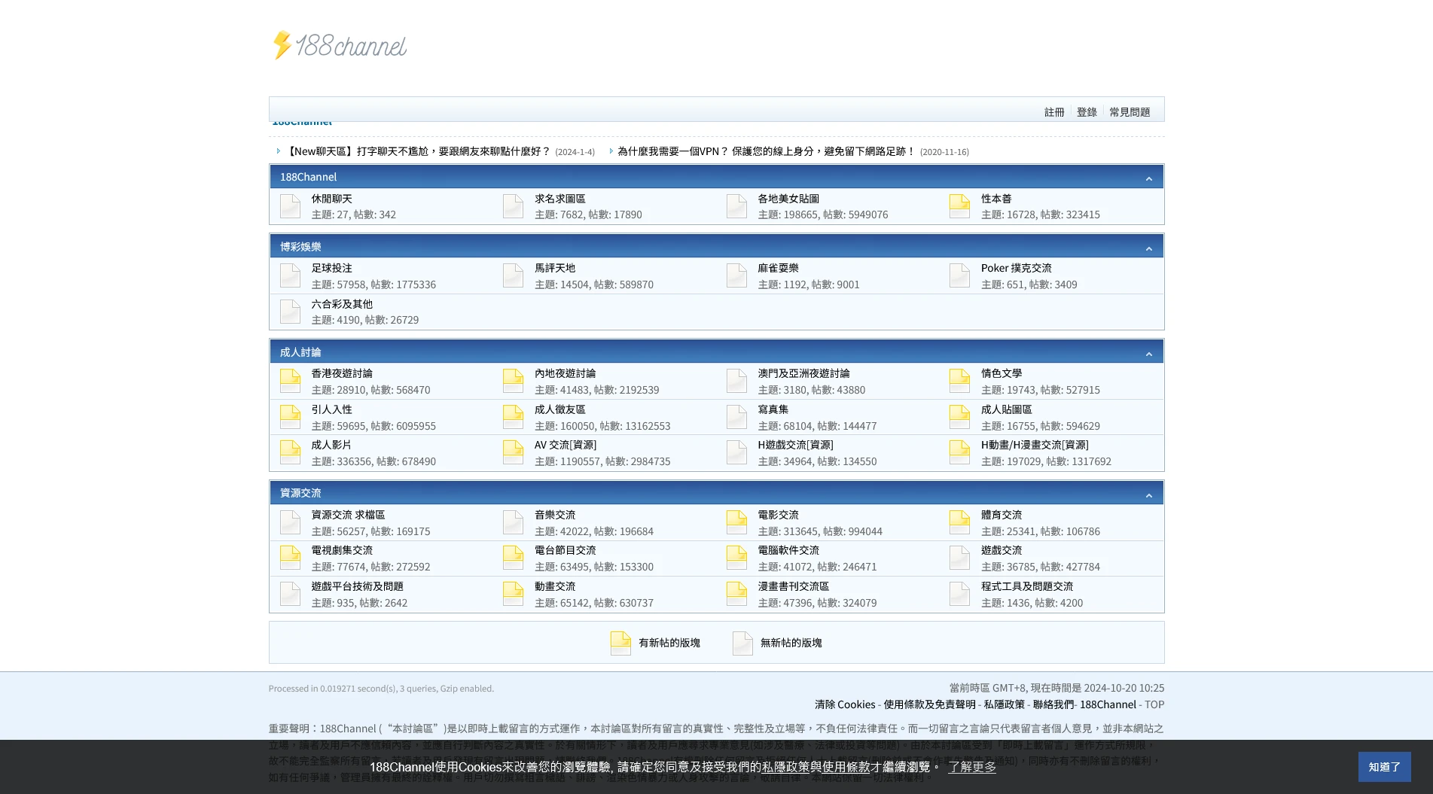Click the folder icon beside 求名求圖區
The image size is (1433, 794).
coord(513,206)
